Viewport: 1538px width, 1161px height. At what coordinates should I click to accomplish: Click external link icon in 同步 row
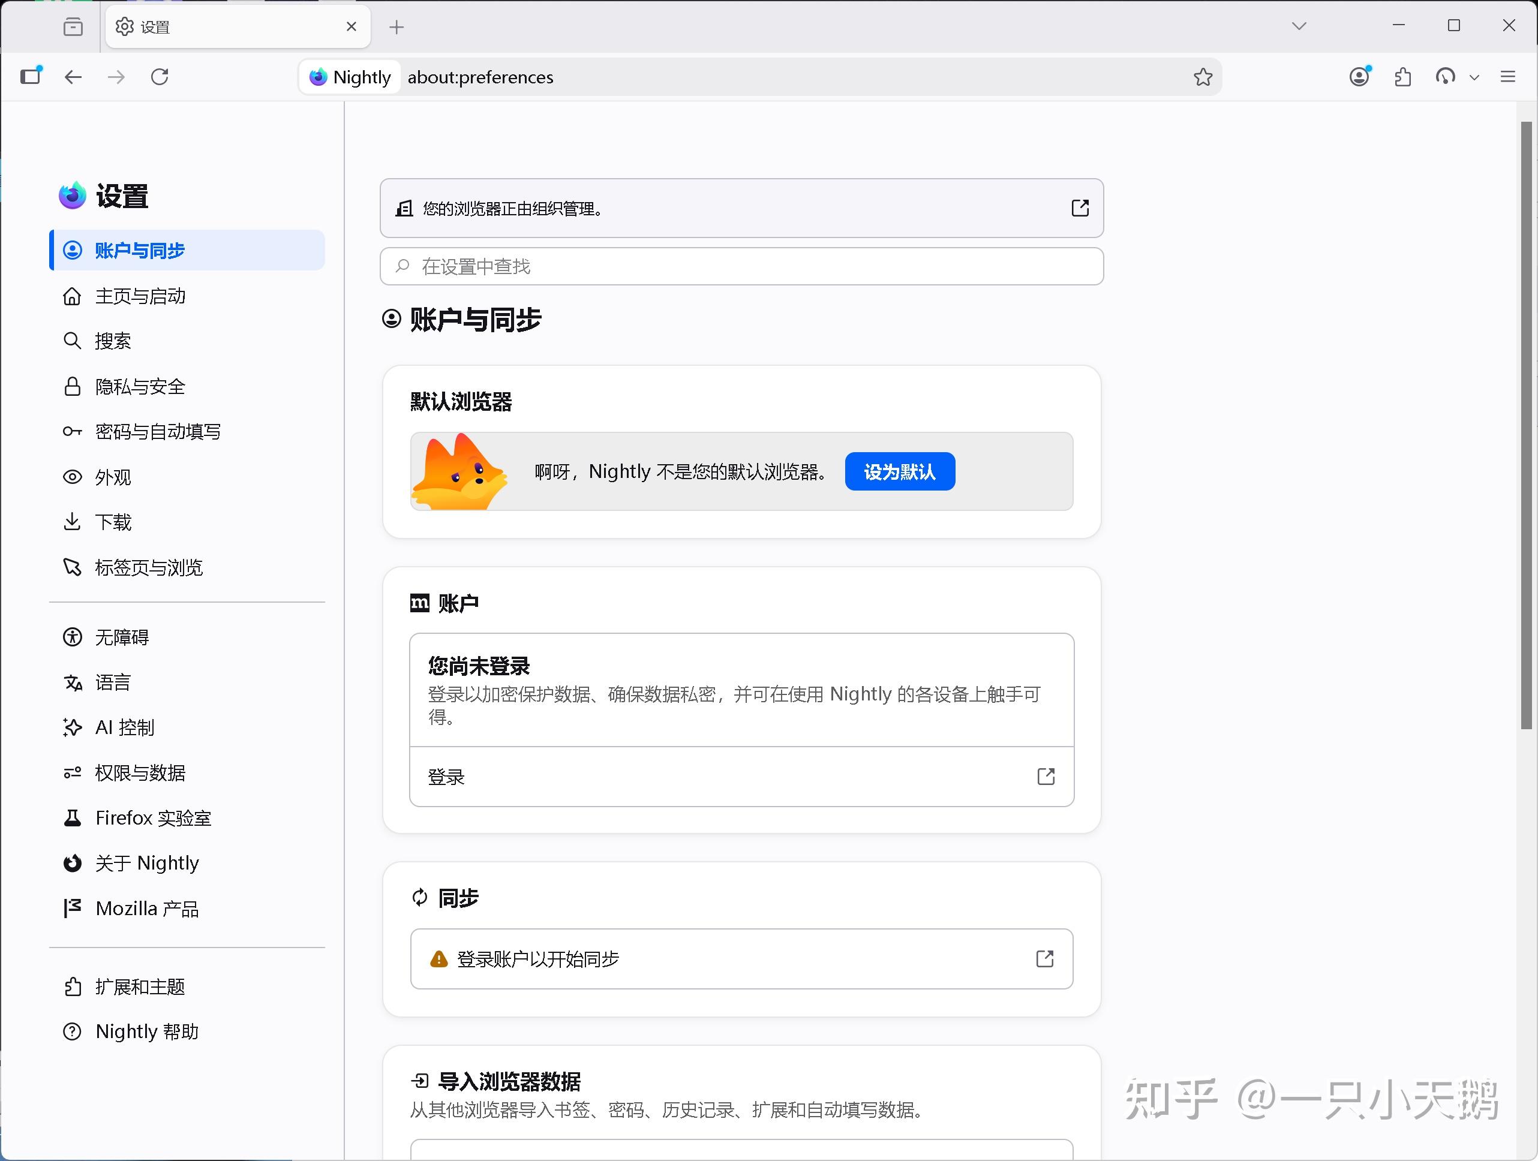[x=1044, y=959]
